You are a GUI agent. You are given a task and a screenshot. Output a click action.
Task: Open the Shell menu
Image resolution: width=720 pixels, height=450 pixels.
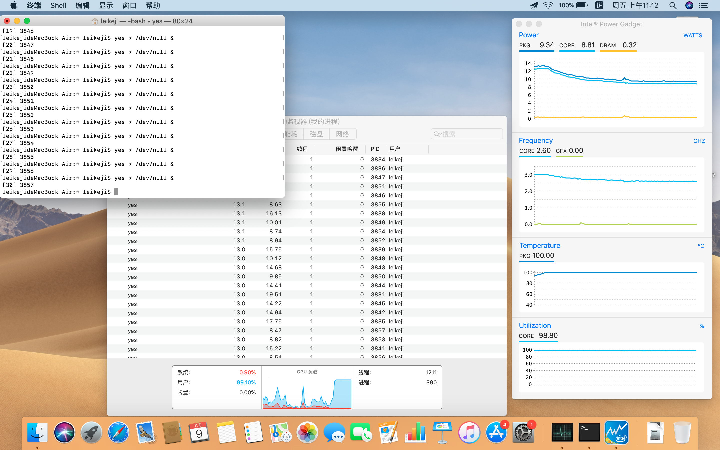click(x=58, y=6)
